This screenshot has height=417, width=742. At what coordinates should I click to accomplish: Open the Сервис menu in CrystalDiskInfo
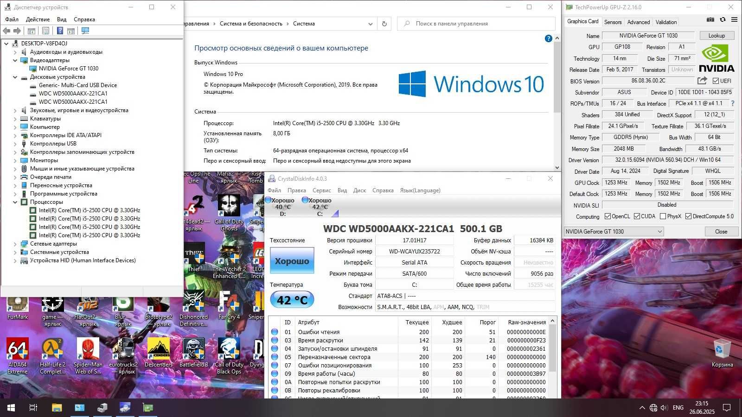pyautogui.click(x=321, y=190)
